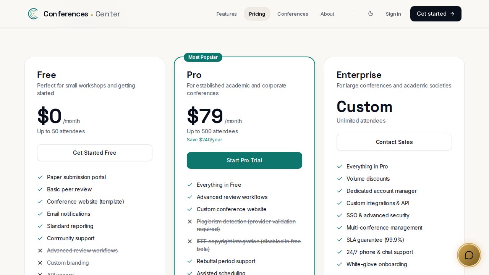Click the struck-through Plagiarism detection text

click(246, 225)
